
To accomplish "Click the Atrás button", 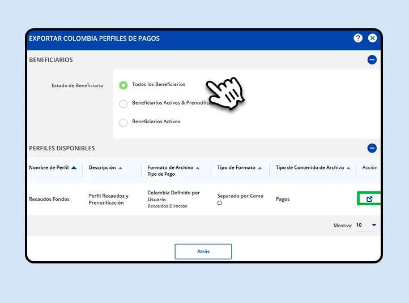I will (203, 252).
